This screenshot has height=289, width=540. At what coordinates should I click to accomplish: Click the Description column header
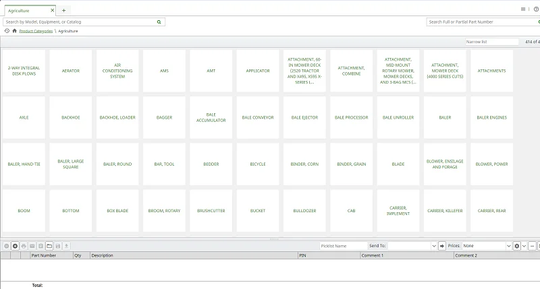[194, 255]
